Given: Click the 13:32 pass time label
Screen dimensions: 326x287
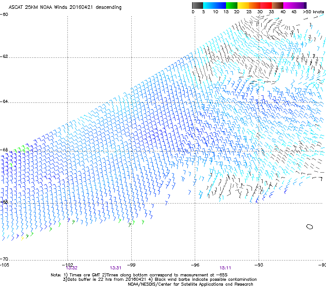Looking at the screenshot, I should coord(71,268).
